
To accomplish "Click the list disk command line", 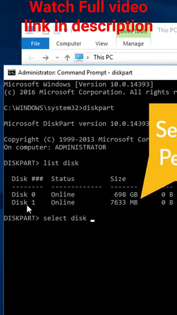I will 41,163.
